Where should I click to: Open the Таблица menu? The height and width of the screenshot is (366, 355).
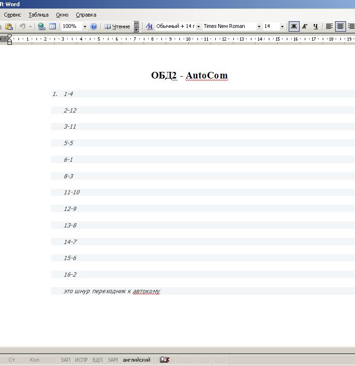[x=38, y=15]
